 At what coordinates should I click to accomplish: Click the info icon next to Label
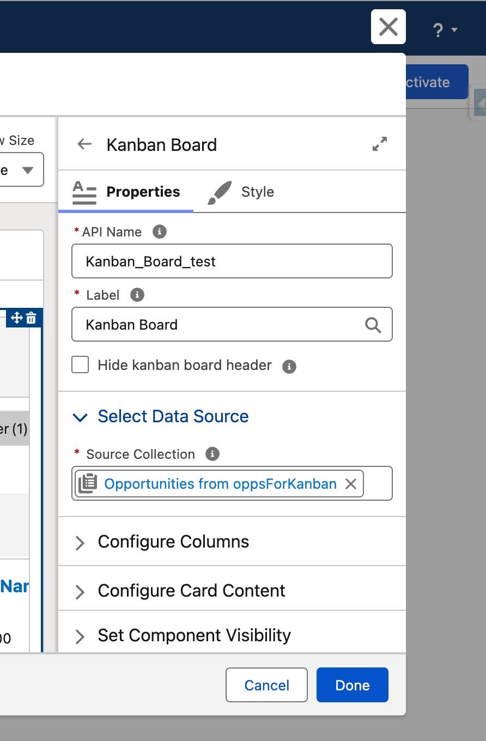(137, 295)
